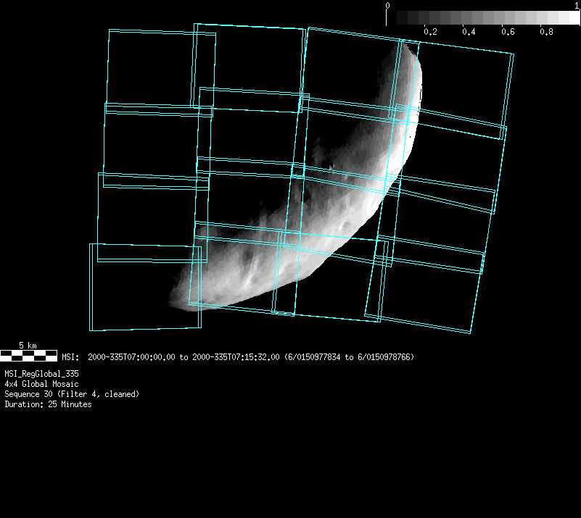
Task: Select the start time 2000-335T07:00:00.00
Action: [131, 357]
